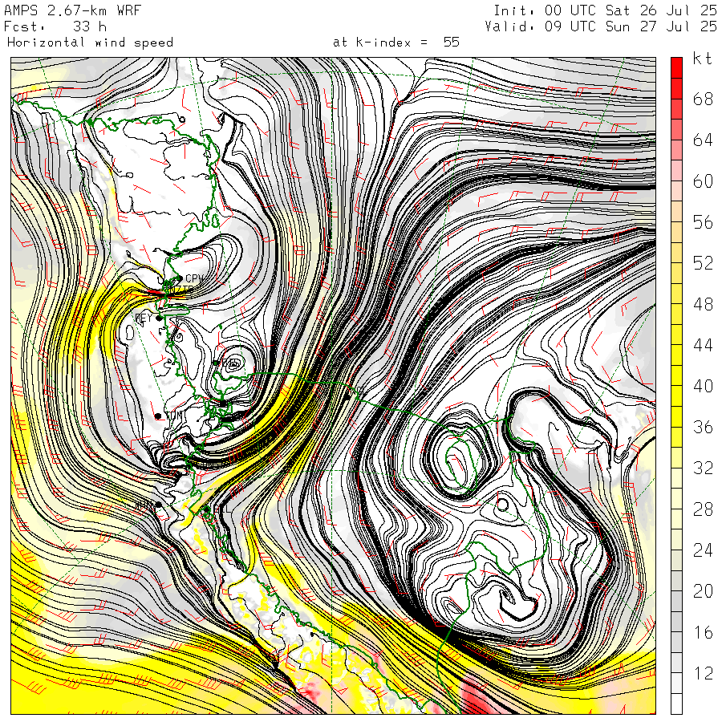Click the 52 label on the colorbar
Image resolution: width=722 pixels, height=722 pixels.
tap(703, 263)
